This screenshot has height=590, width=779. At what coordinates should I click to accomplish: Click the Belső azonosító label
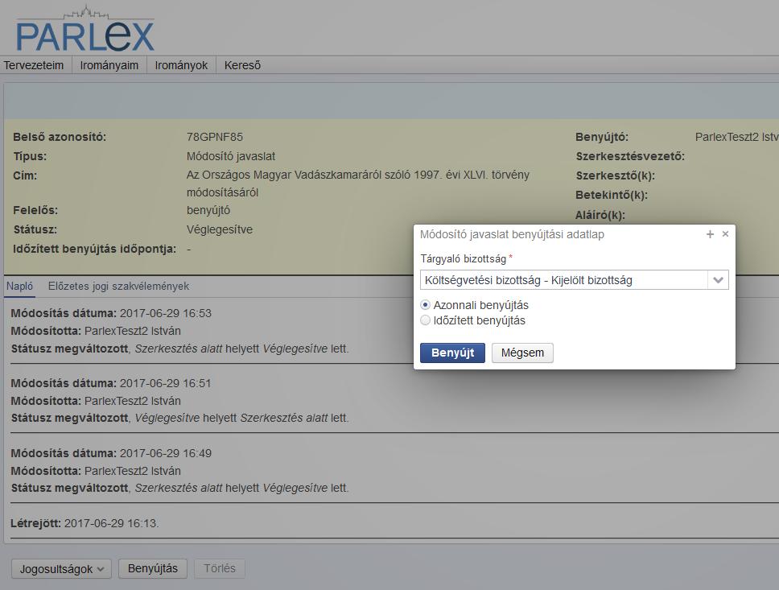[60, 137]
